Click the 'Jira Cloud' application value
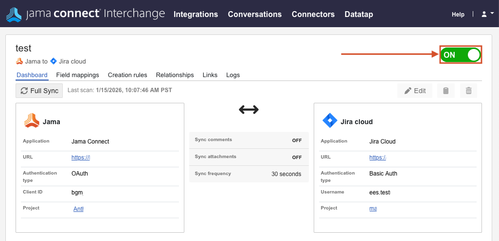This screenshot has width=499, height=241. (x=383, y=142)
